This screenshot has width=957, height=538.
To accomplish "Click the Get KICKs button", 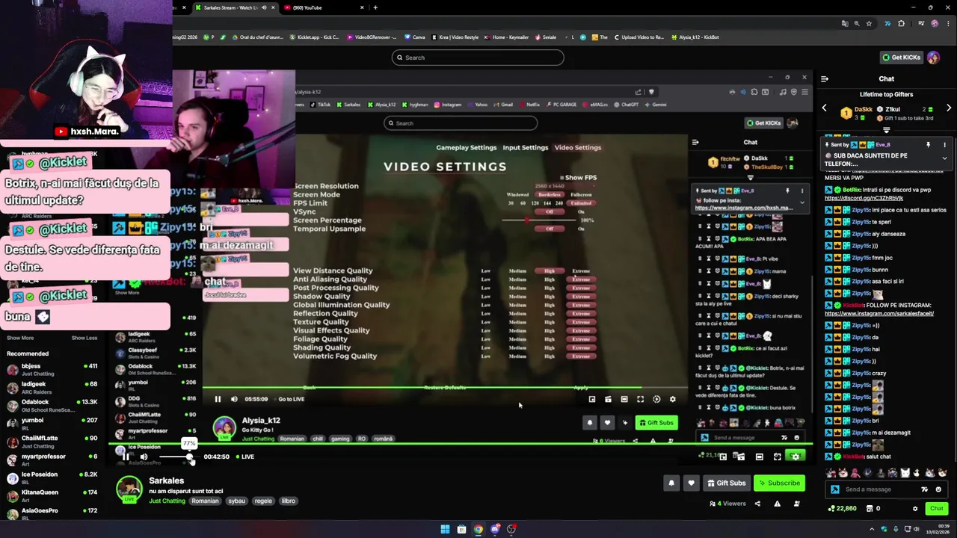I will pyautogui.click(x=901, y=58).
